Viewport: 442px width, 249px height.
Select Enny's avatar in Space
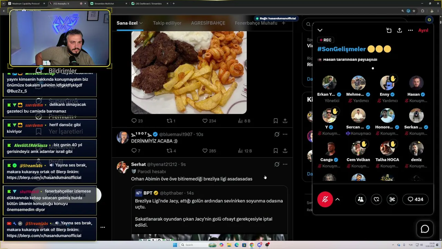click(387, 83)
